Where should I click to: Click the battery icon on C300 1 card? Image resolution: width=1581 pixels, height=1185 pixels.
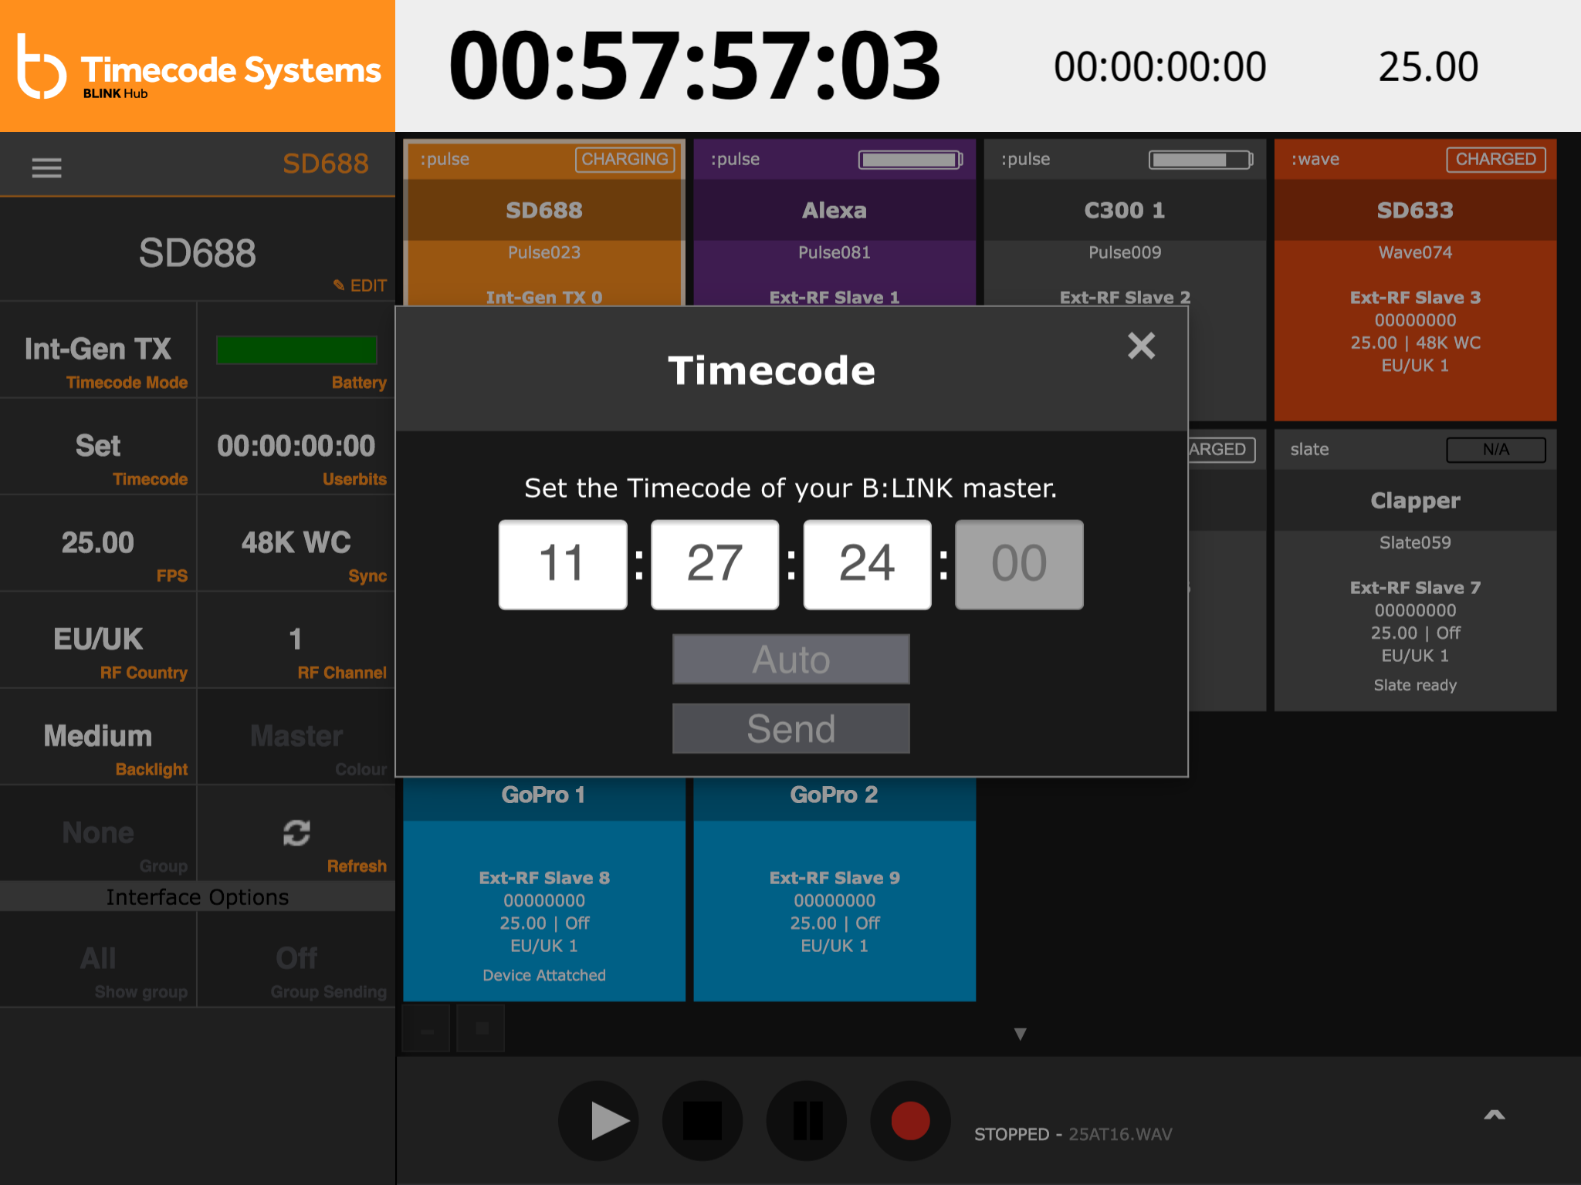point(1201,160)
